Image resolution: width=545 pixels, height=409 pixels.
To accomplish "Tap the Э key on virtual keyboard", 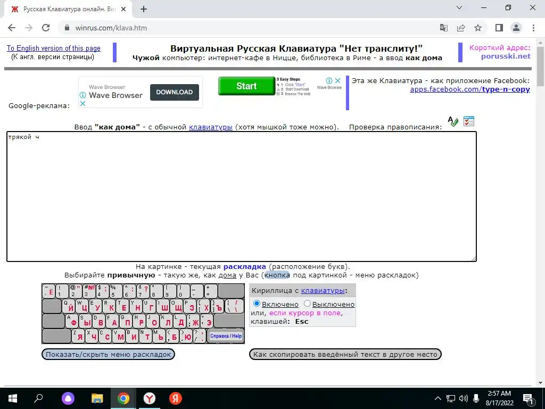I will point(207,321).
